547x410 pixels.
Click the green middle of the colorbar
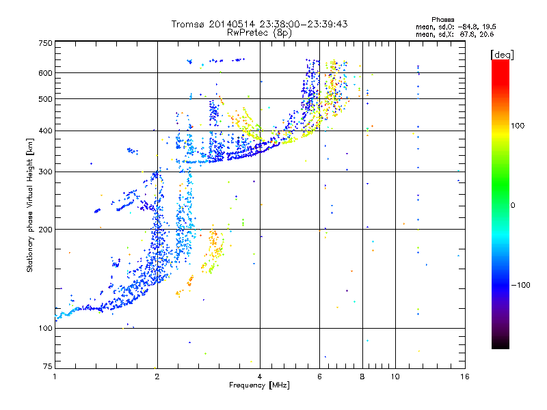[501, 184]
